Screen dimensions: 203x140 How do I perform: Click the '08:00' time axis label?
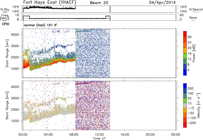74,135
